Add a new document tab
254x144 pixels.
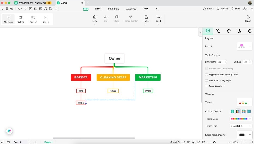click(88, 3)
